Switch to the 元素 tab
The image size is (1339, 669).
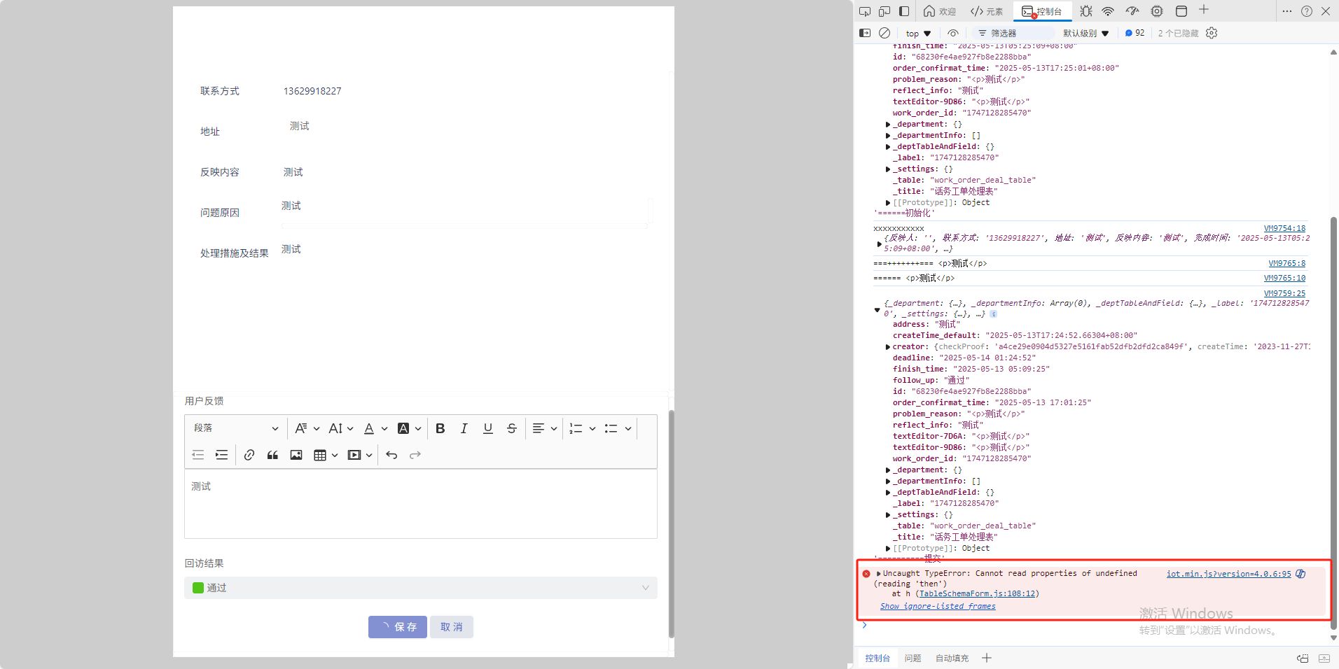pyautogui.click(x=987, y=11)
